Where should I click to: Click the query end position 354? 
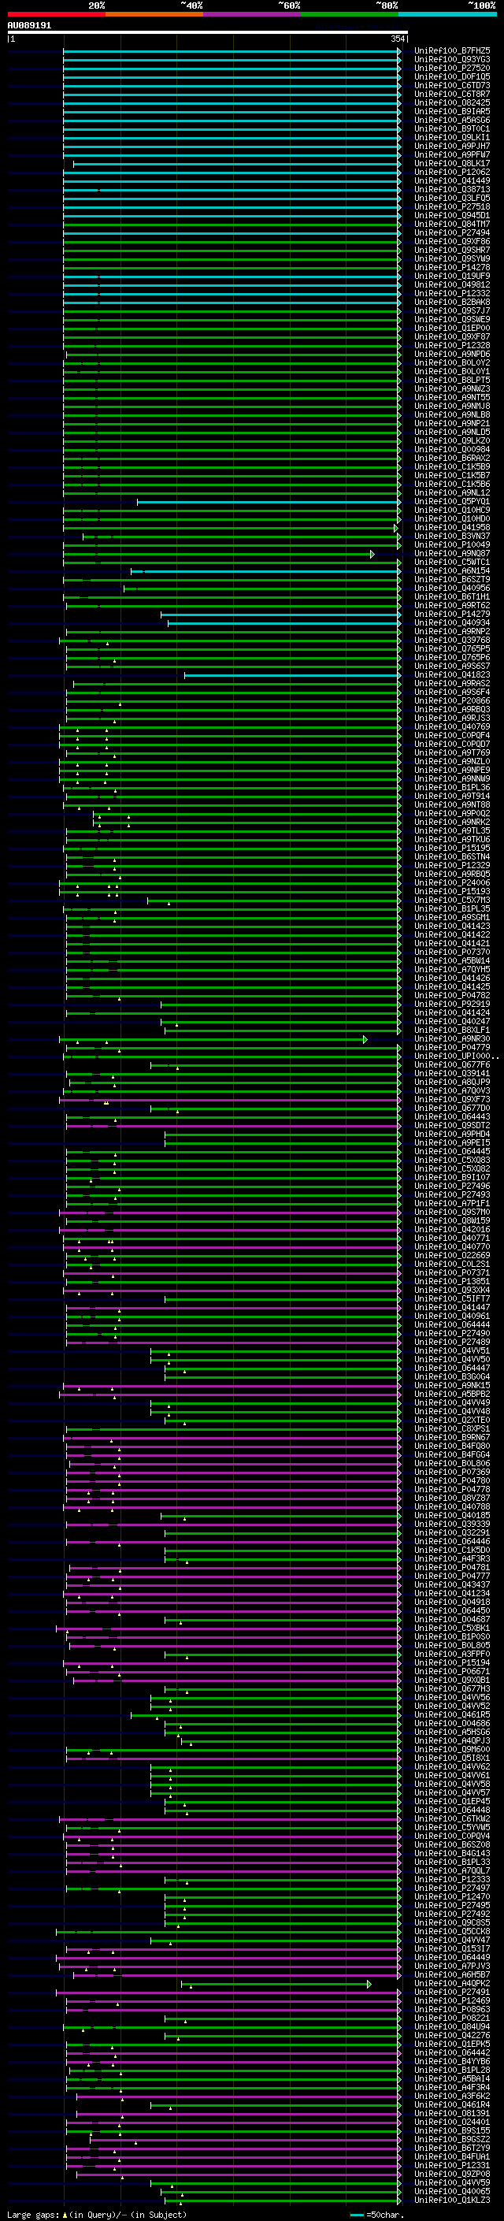398,39
